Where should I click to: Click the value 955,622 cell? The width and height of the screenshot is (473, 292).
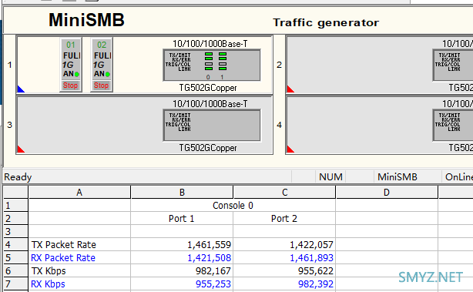coord(284,270)
